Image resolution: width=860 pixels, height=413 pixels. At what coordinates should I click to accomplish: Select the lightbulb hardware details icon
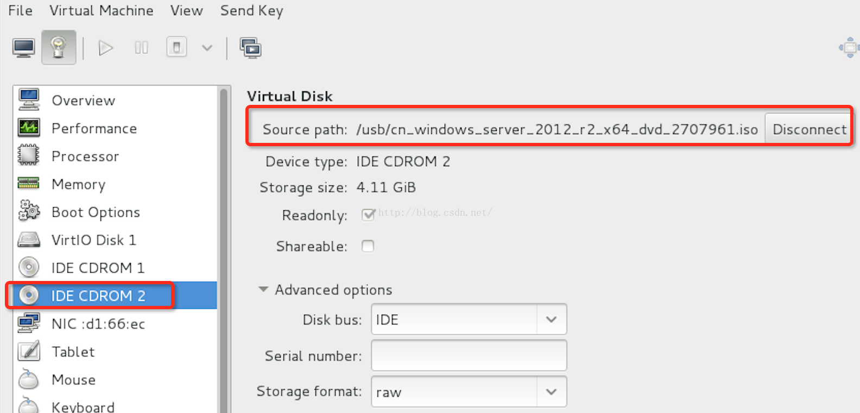[x=59, y=48]
